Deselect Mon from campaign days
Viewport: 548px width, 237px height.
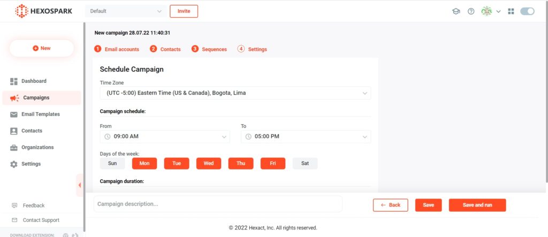[144, 163]
